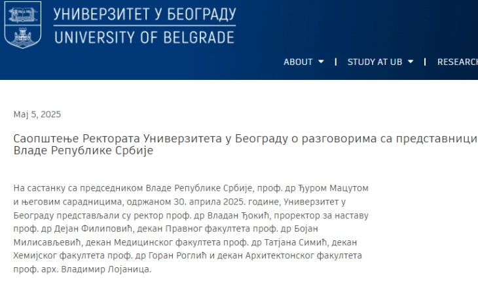Click the Cyrillic УНИВЕРЗИТЕТ У БЕОГРАДУ title
This screenshot has height=281, width=478.
tap(145, 14)
